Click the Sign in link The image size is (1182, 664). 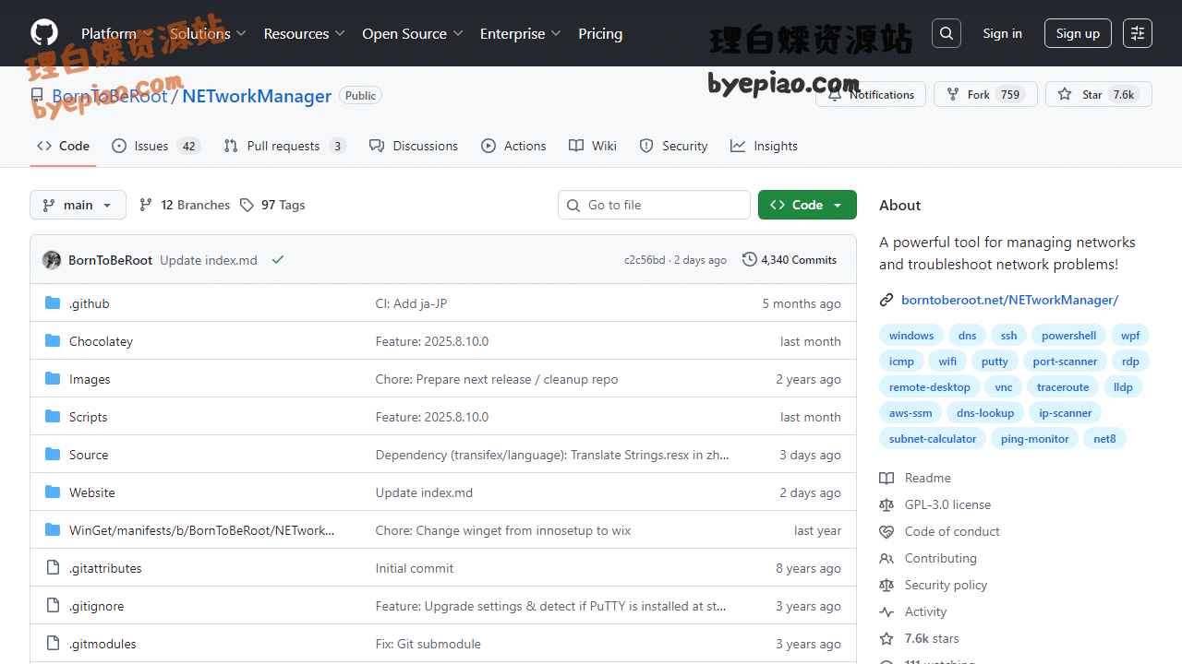pyautogui.click(x=1002, y=33)
